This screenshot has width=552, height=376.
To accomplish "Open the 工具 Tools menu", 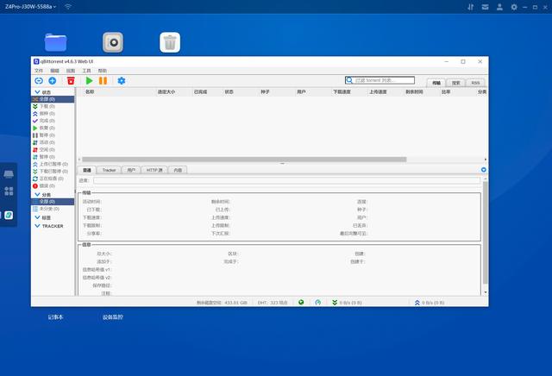I will pos(86,71).
